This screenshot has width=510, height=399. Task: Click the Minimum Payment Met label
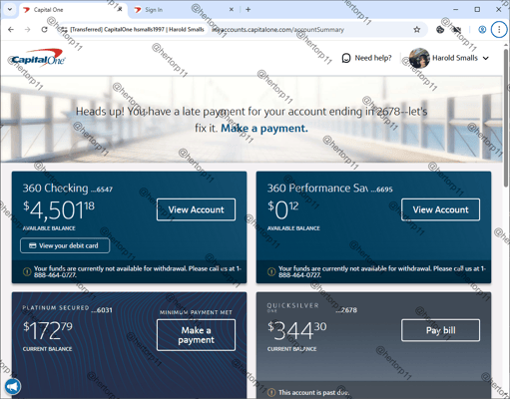coord(196,312)
